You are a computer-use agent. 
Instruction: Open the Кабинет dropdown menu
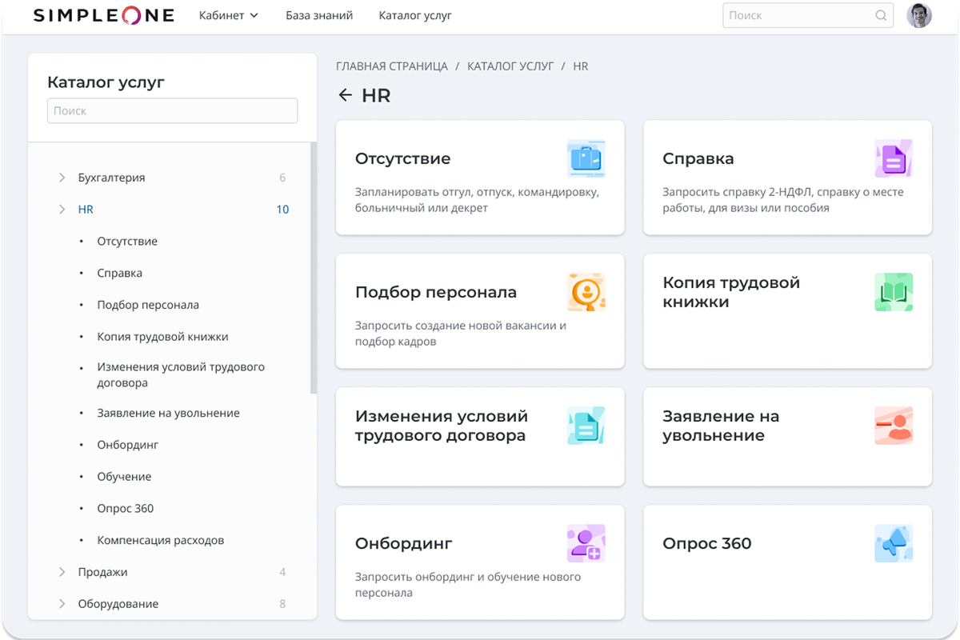pos(228,15)
